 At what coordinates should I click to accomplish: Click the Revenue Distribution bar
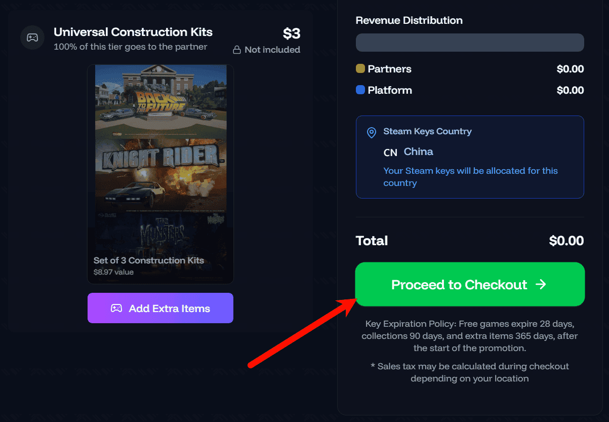(x=470, y=43)
